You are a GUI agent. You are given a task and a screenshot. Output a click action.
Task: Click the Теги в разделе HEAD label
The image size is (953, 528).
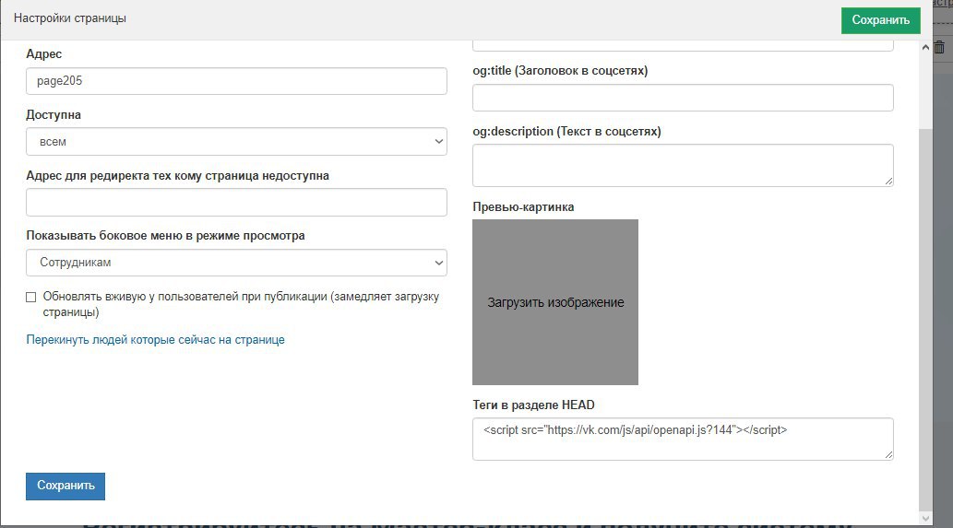pyautogui.click(x=533, y=405)
